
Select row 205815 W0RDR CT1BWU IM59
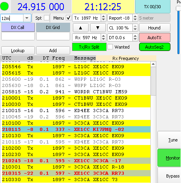coord(76,92)
